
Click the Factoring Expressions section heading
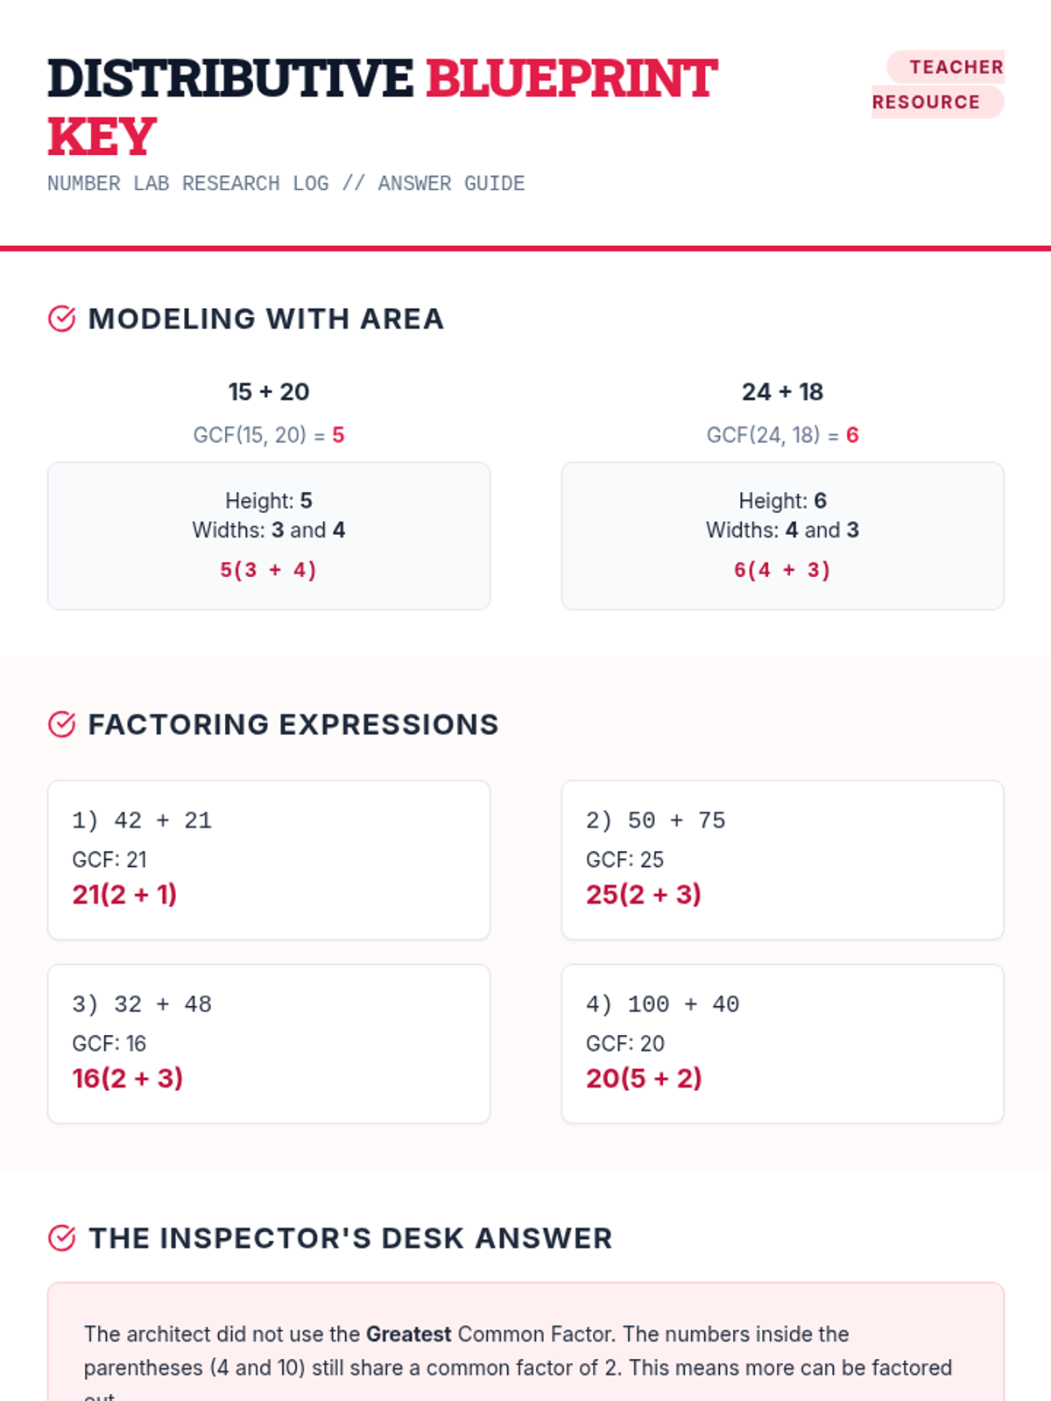[x=293, y=724]
